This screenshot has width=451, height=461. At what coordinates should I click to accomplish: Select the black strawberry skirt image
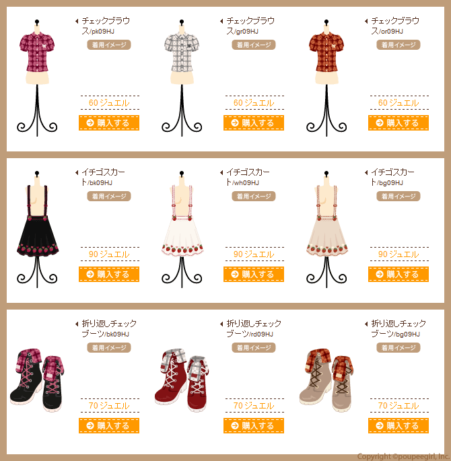(37, 229)
